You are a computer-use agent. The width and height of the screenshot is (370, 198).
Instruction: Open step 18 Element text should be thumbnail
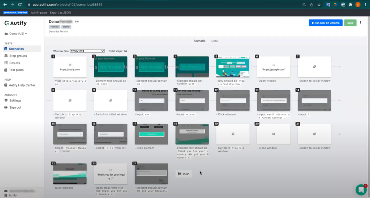pyautogui.click(x=192, y=134)
